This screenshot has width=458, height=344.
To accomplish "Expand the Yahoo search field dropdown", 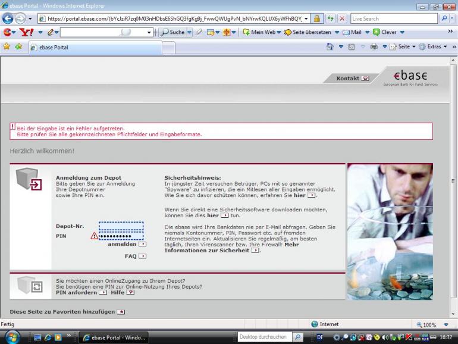I will (x=149, y=32).
